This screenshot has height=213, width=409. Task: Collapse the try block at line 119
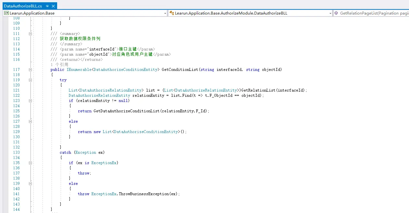[x=31, y=80]
